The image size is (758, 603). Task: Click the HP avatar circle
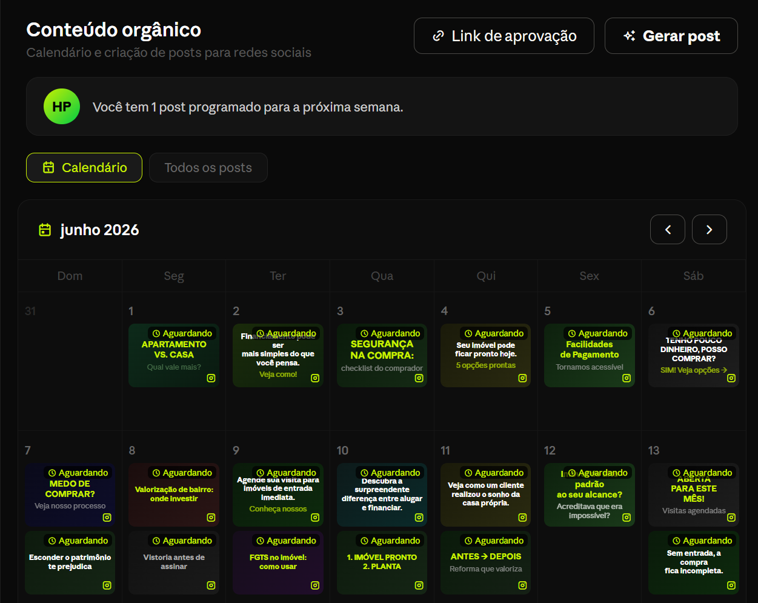pos(62,107)
